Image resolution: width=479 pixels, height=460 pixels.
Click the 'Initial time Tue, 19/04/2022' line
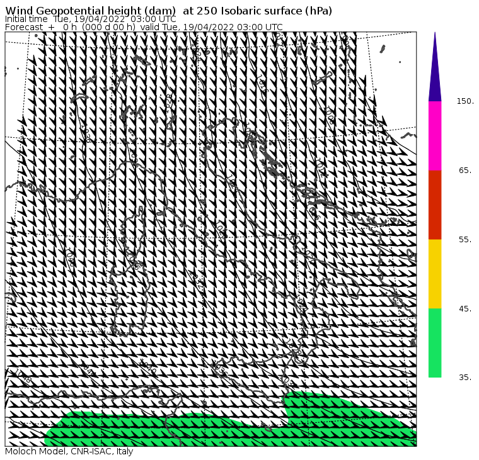click(90, 19)
